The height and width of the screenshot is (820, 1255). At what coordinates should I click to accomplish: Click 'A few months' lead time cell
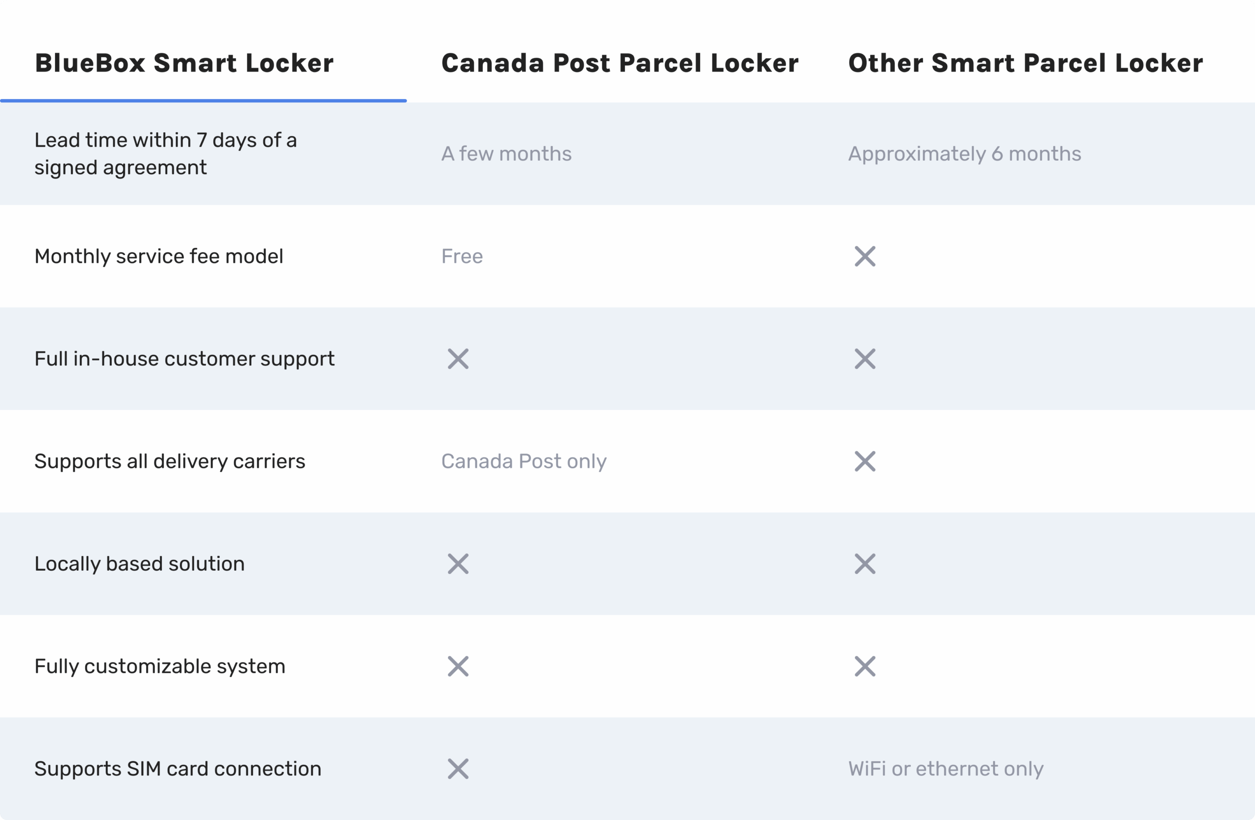click(x=506, y=154)
